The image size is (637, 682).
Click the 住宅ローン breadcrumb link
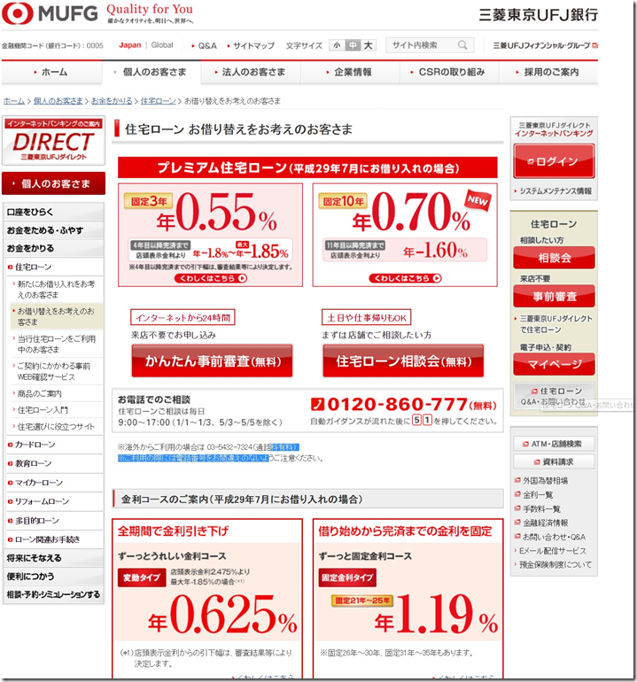tap(158, 101)
